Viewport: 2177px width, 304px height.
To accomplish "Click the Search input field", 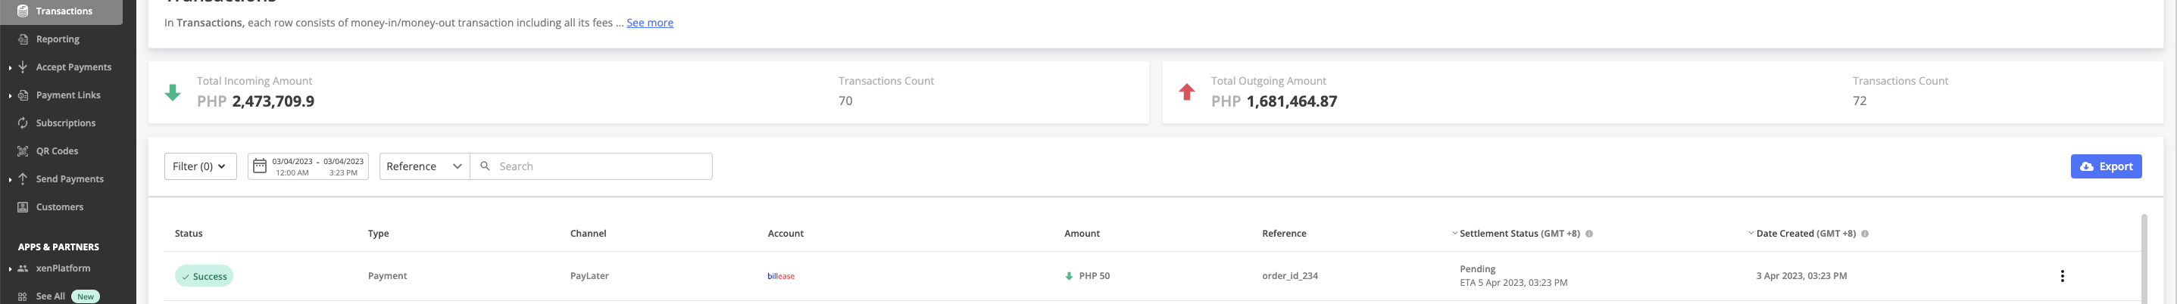I will point(600,166).
